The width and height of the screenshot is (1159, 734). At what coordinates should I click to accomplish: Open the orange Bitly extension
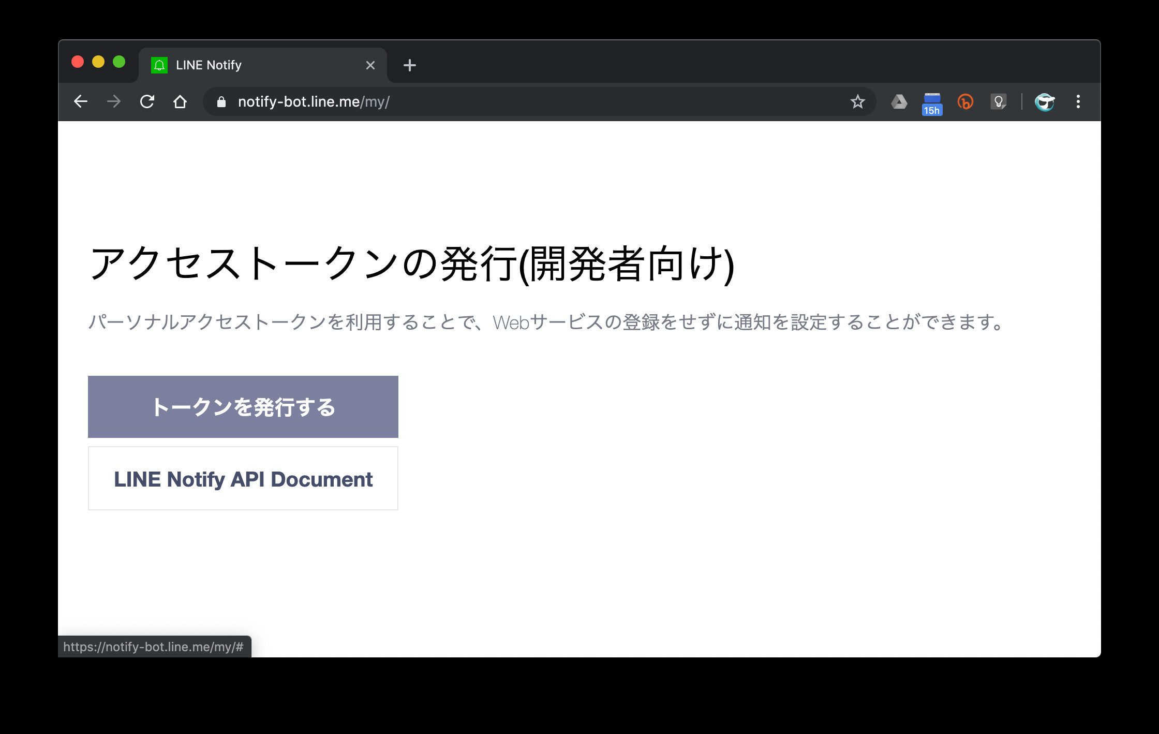coord(965,101)
